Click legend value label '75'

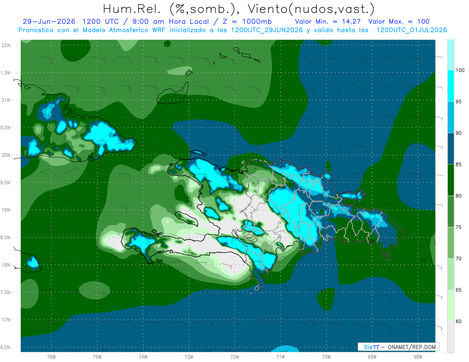point(459,227)
